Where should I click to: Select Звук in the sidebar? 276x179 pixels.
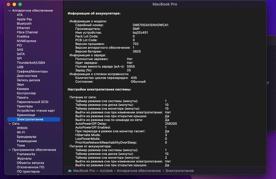(20, 85)
